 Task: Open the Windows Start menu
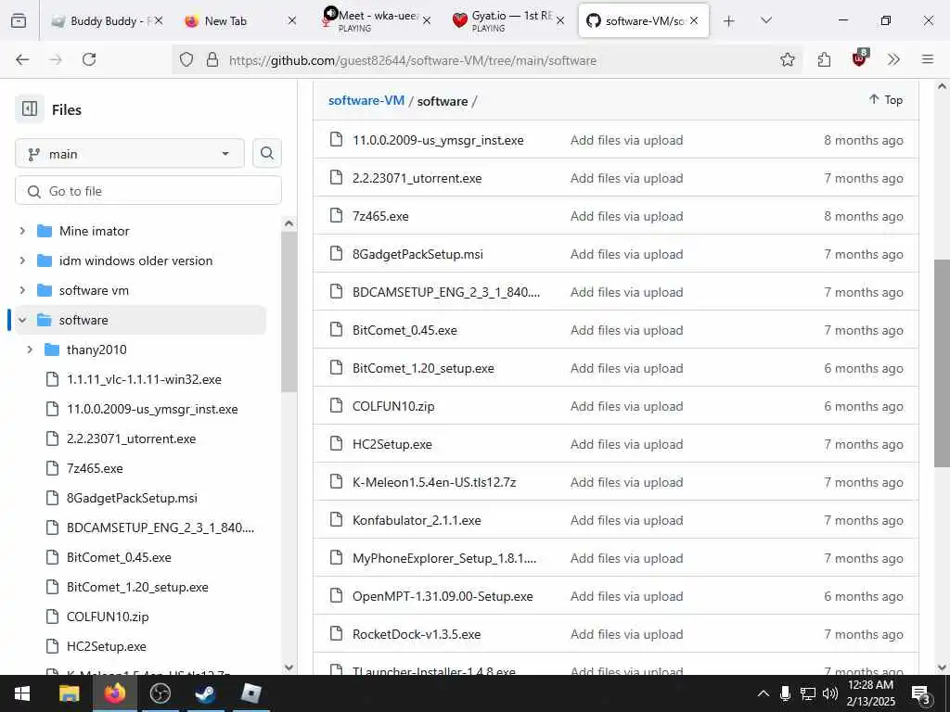coord(22,693)
